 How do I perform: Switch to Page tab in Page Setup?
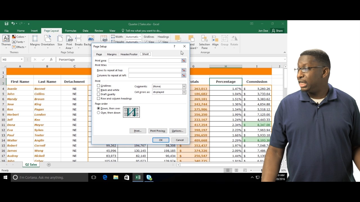(x=99, y=54)
